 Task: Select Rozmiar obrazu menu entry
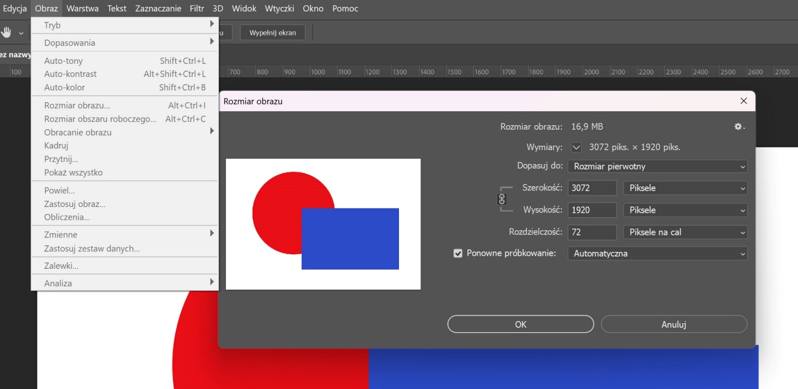pos(125,105)
